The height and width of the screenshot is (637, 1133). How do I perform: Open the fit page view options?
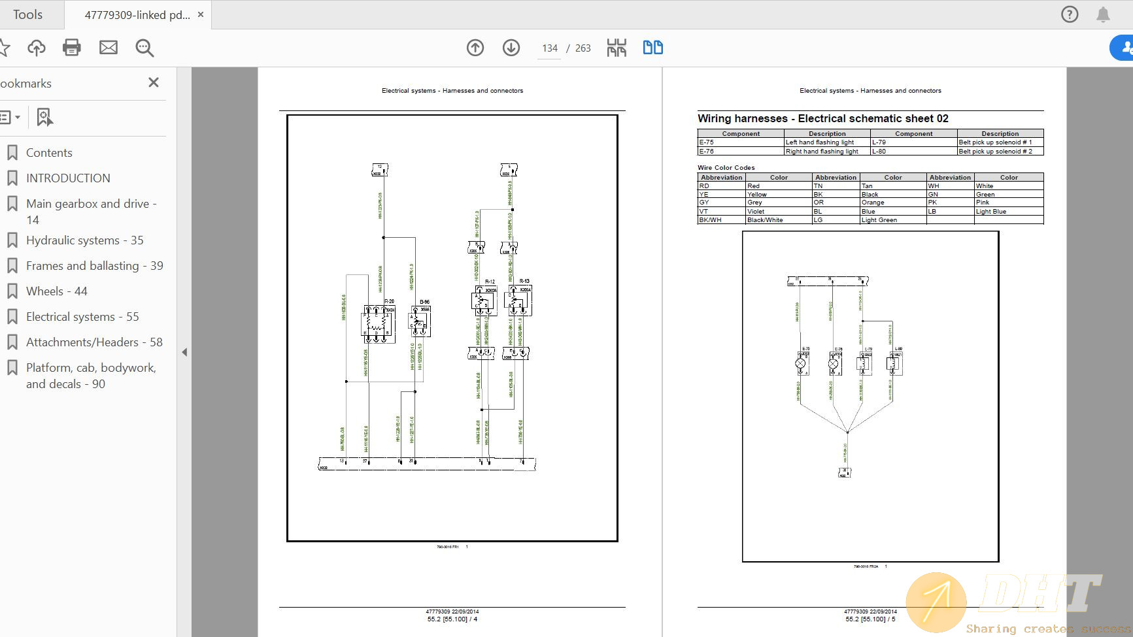tap(617, 48)
